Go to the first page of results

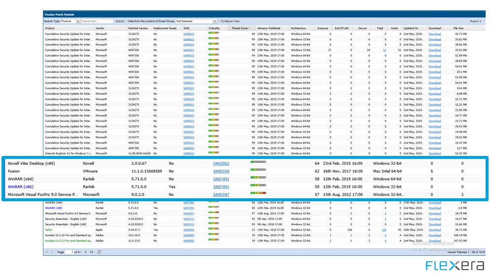point(47,252)
